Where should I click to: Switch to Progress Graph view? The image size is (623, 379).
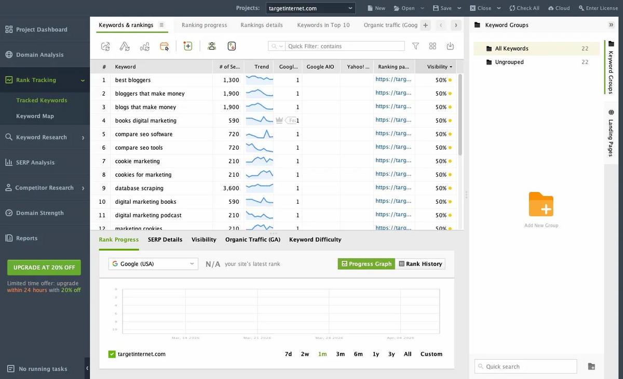point(366,264)
